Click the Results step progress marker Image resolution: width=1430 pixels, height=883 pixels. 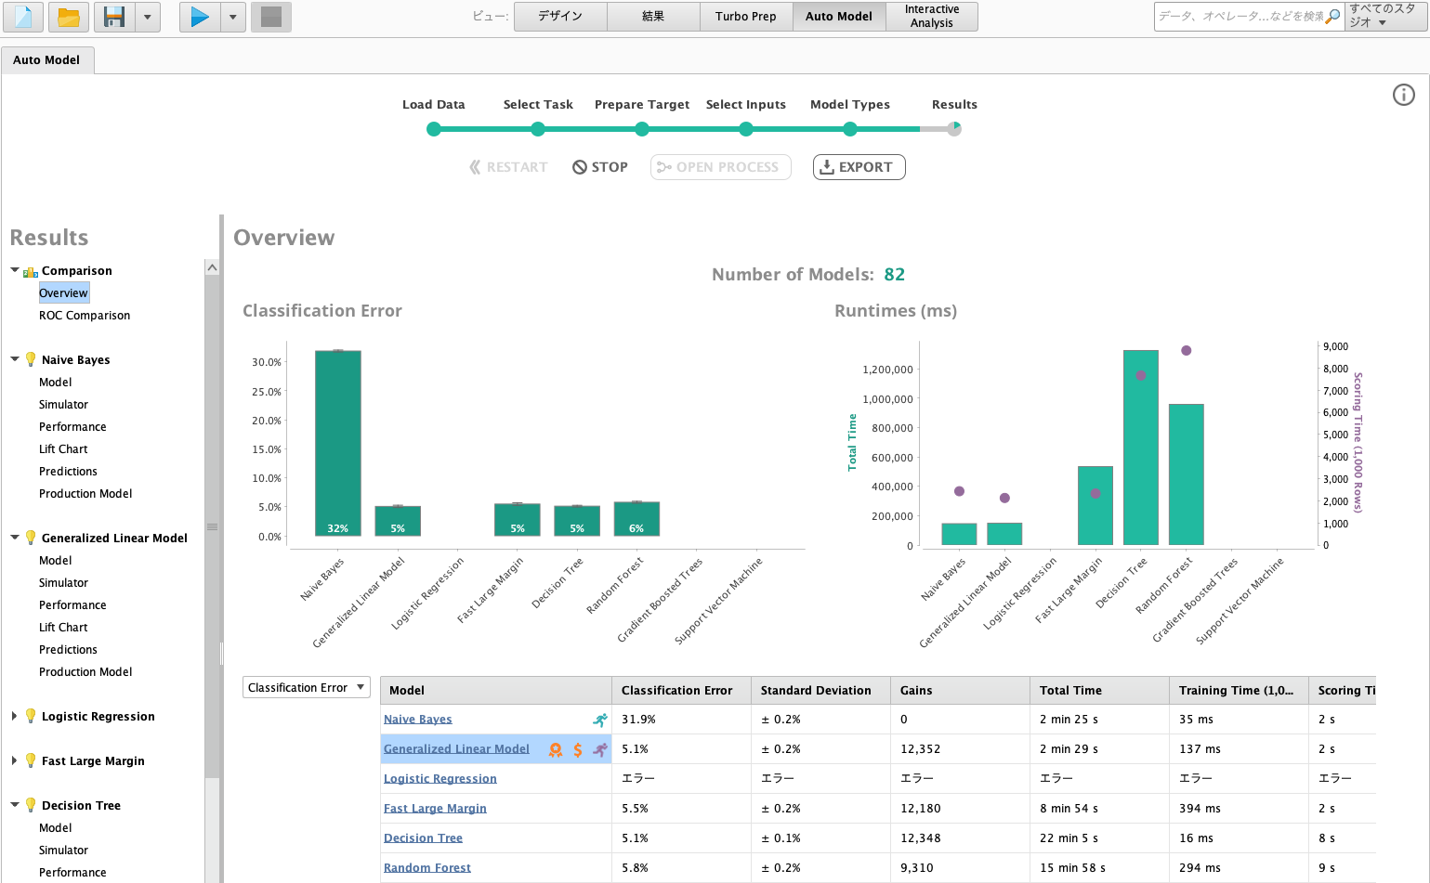click(x=954, y=129)
